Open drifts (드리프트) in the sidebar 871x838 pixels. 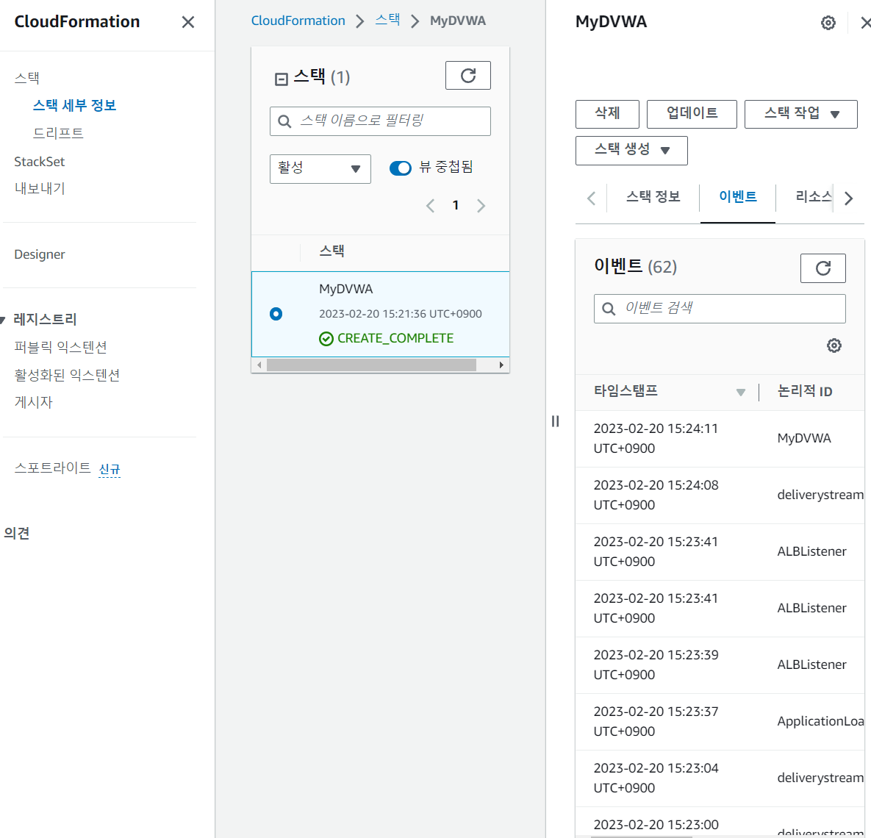[x=58, y=133]
